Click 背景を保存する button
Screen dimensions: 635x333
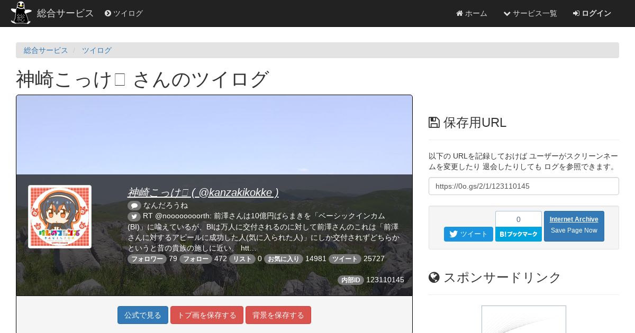[278, 315]
